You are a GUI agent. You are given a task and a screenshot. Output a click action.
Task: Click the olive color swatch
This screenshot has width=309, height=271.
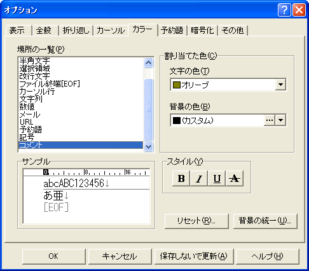[x=177, y=85]
